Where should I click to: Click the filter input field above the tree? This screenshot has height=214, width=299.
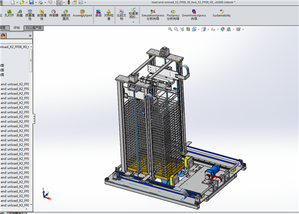click(x=16, y=41)
